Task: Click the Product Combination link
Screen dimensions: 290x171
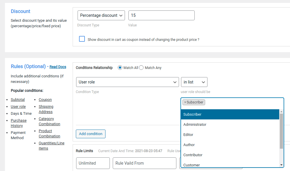Action: 49,134
